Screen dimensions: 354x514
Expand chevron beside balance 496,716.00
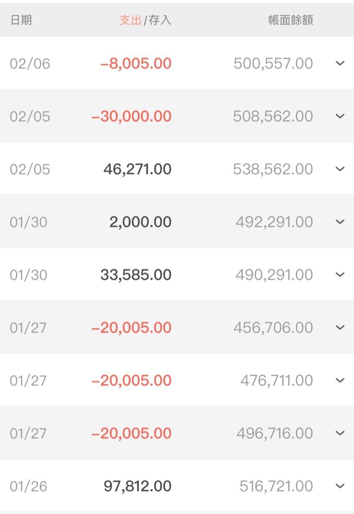click(x=340, y=433)
